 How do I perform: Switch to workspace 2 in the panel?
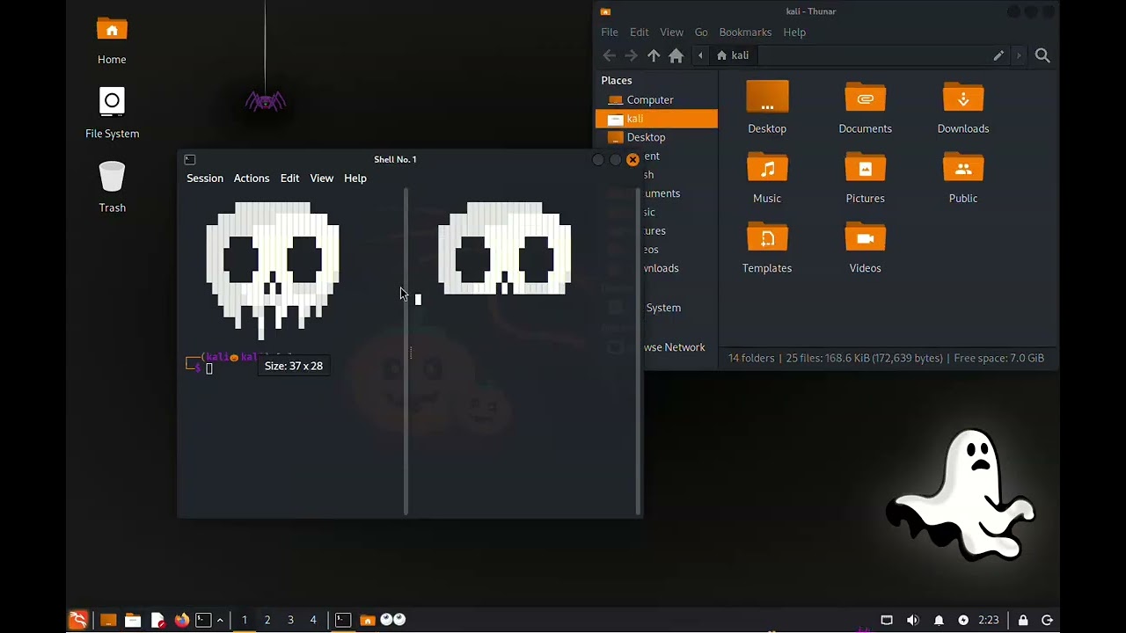267,620
